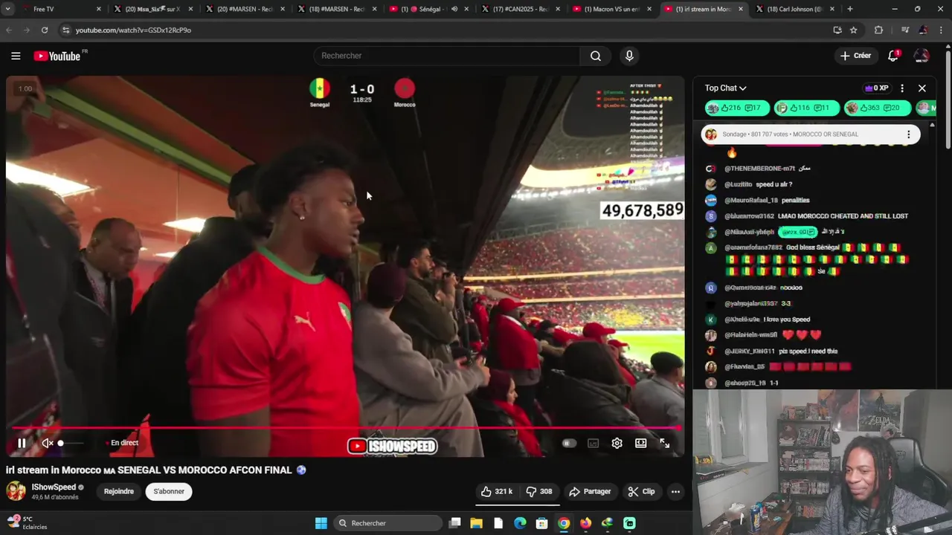Open a new browser tab
Viewport: 952px width, 535px height.
(x=850, y=9)
